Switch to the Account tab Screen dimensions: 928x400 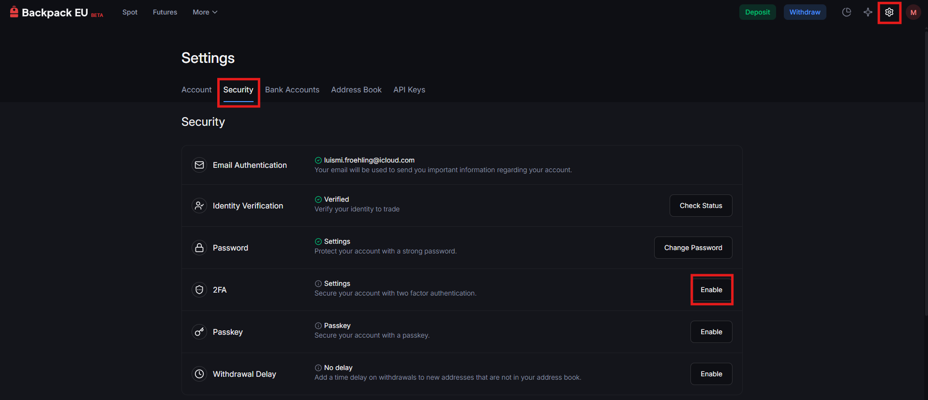(196, 90)
